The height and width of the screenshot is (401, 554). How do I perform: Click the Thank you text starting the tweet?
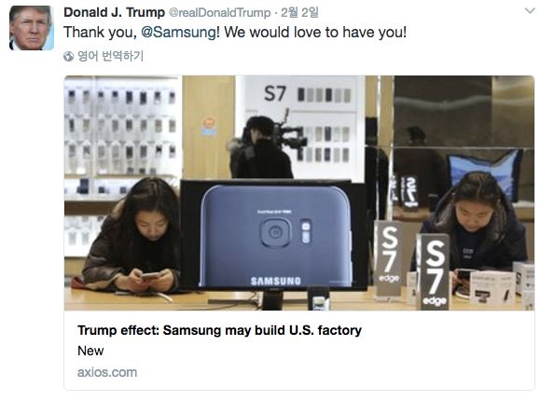tap(100, 33)
